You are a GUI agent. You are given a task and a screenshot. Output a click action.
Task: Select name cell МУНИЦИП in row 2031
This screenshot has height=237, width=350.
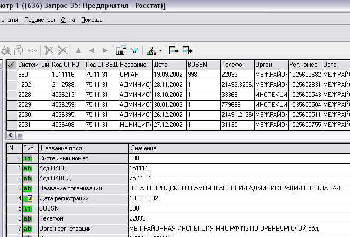136,125
